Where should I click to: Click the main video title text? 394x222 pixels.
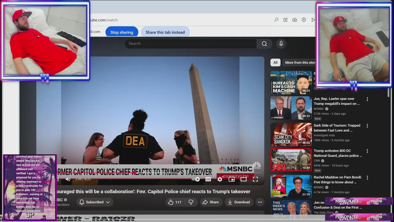pos(153,191)
